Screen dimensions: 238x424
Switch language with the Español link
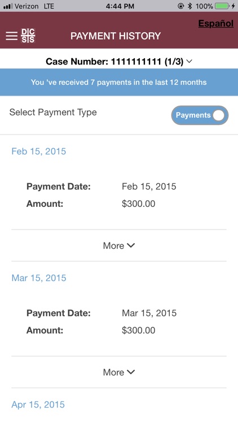click(x=216, y=24)
